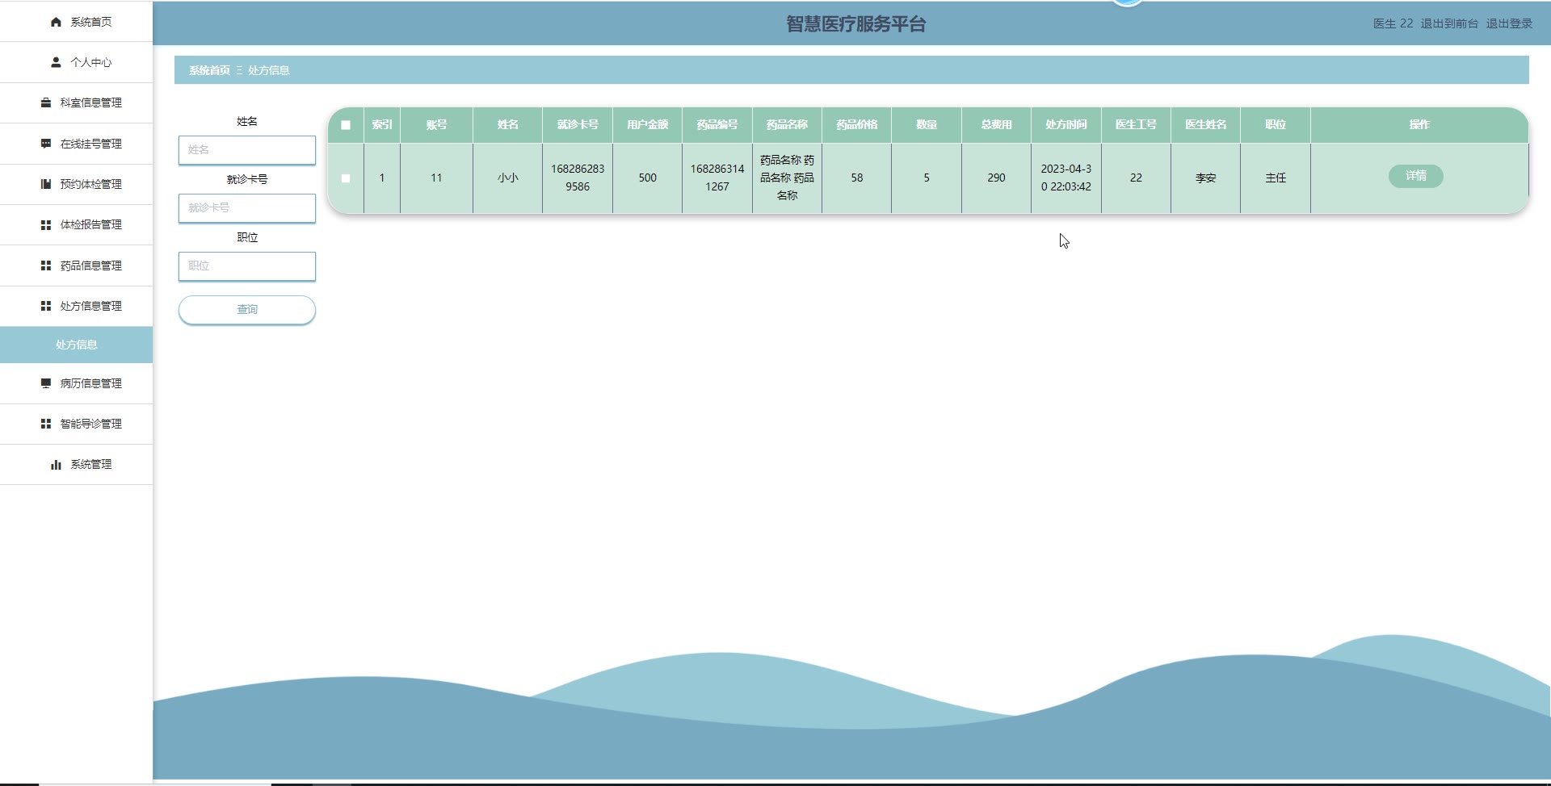Focus the 姓名 search field
The image size is (1551, 786).
click(x=247, y=150)
